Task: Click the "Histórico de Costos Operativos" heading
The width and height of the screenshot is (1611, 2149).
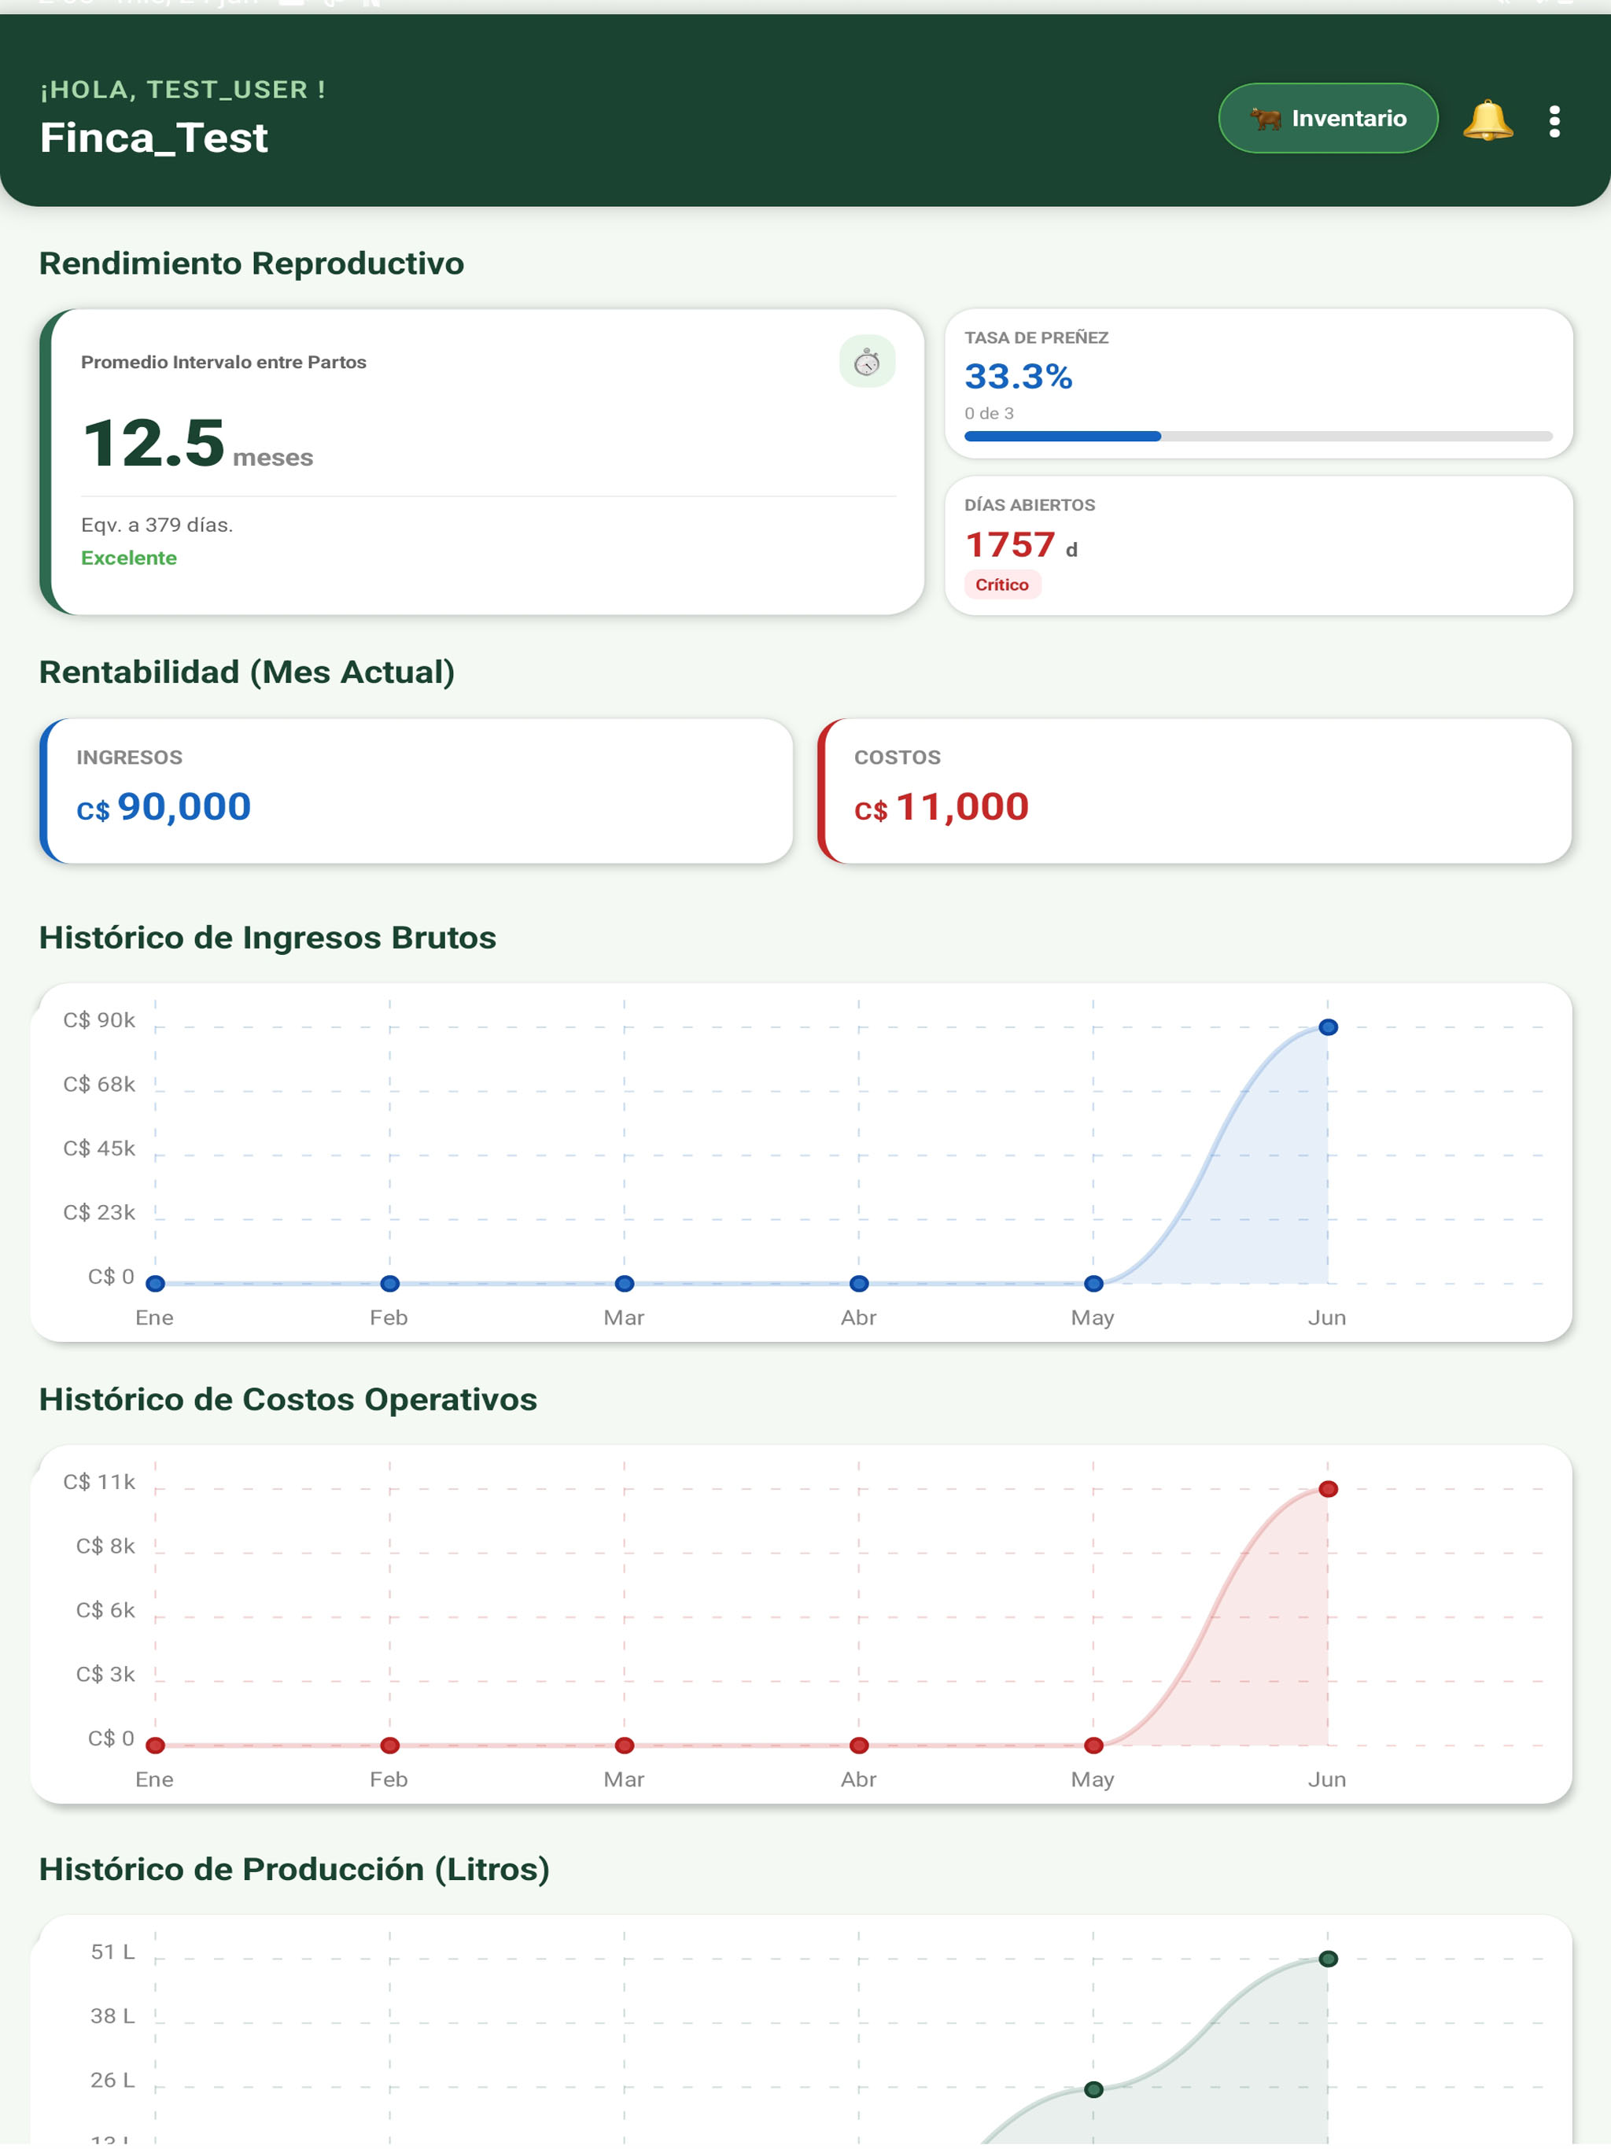Action: click(289, 1400)
